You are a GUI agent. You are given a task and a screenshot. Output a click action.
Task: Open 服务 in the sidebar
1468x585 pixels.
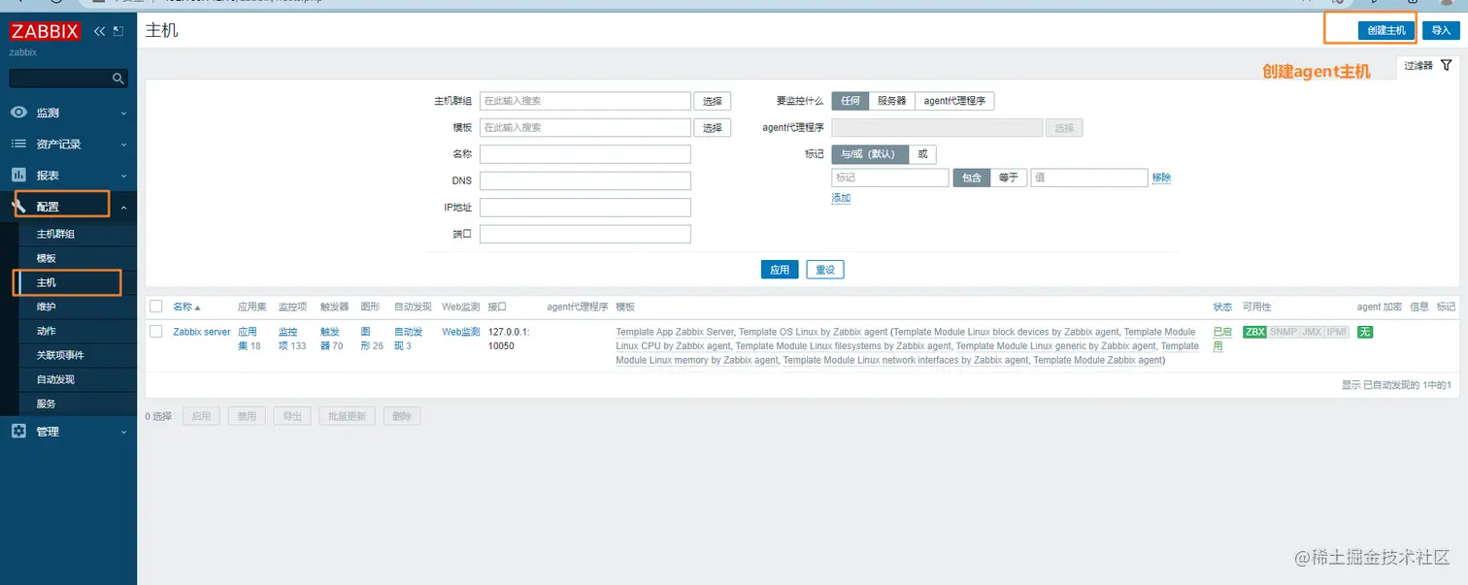pyautogui.click(x=47, y=404)
